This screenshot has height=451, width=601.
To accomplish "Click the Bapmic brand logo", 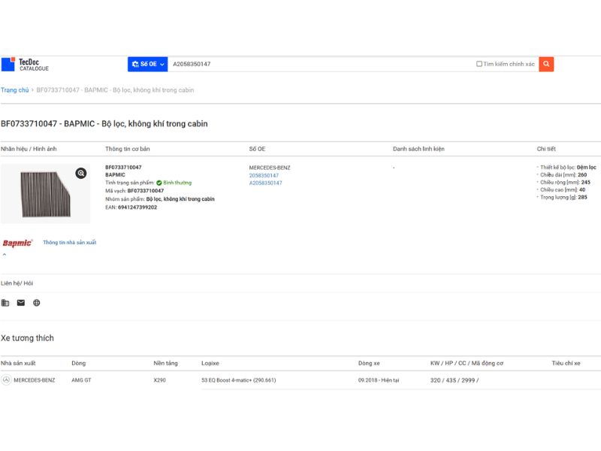I will coord(17,243).
